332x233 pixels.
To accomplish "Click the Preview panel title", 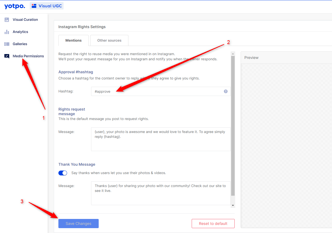I will 251,58.
